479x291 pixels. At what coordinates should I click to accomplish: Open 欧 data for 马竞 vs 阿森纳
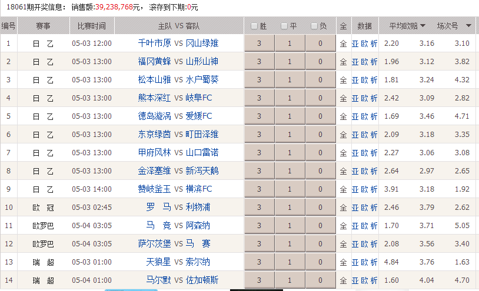364,226
